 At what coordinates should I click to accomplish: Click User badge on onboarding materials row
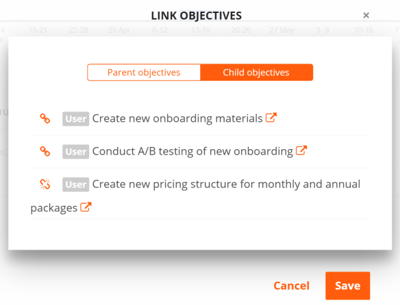tap(76, 119)
